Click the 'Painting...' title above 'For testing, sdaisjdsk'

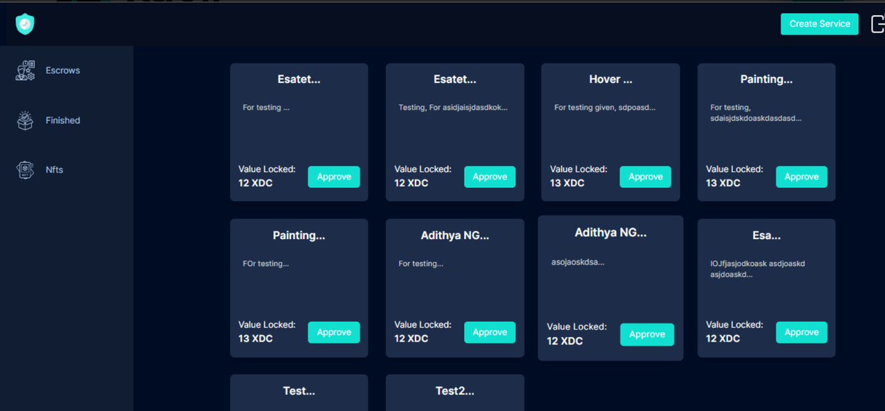(x=767, y=79)
